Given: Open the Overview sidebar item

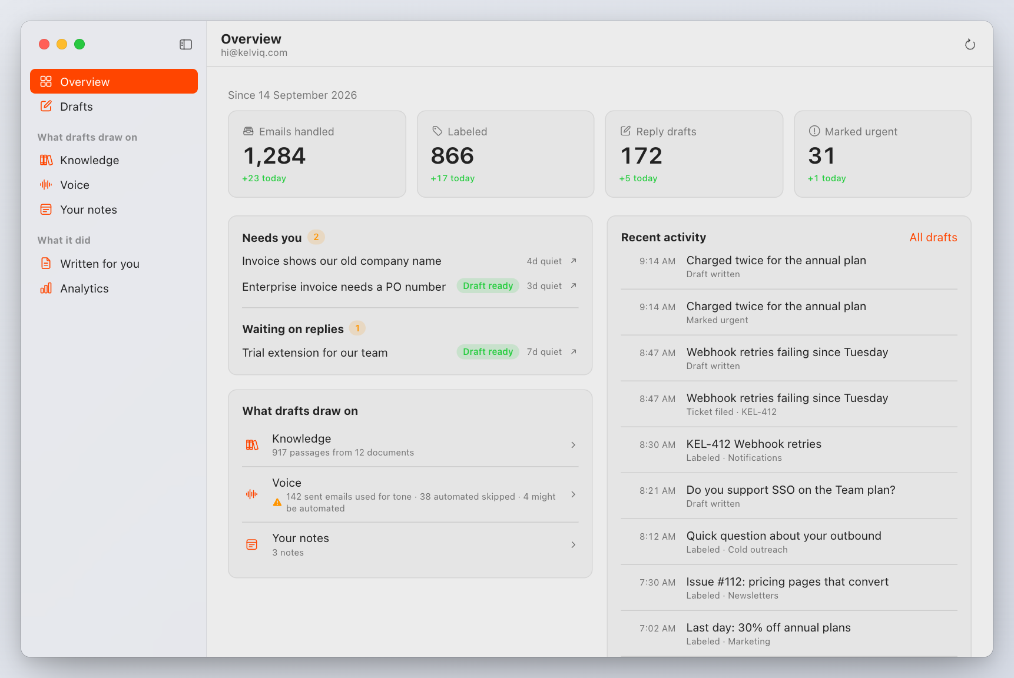Looking at the screenshot, I should click(114, 81).
